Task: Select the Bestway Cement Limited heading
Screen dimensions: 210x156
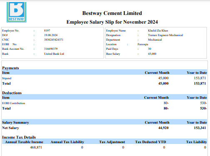Action: [x=112, y=13]
